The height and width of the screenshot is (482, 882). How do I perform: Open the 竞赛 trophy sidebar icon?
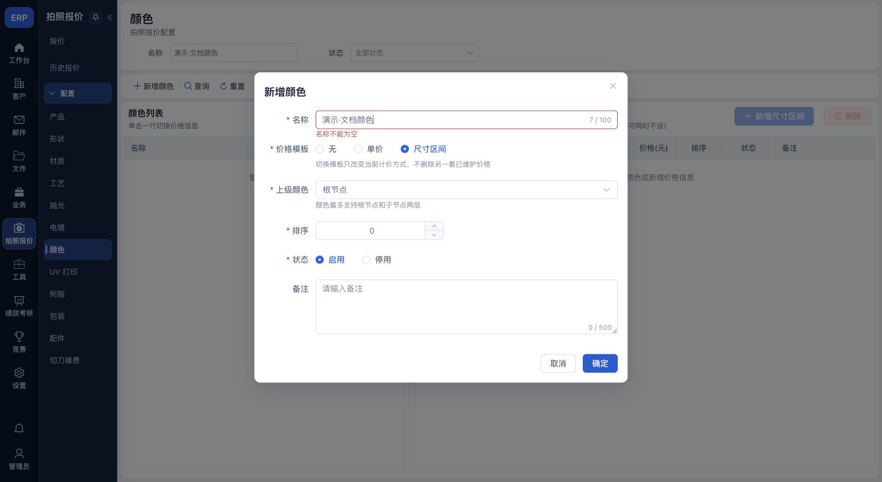tap(19, 342)
